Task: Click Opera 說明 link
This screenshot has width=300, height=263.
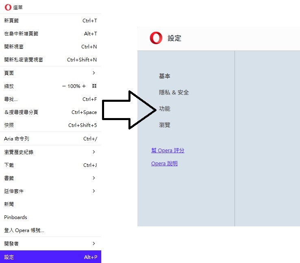Action: [164, 163]
